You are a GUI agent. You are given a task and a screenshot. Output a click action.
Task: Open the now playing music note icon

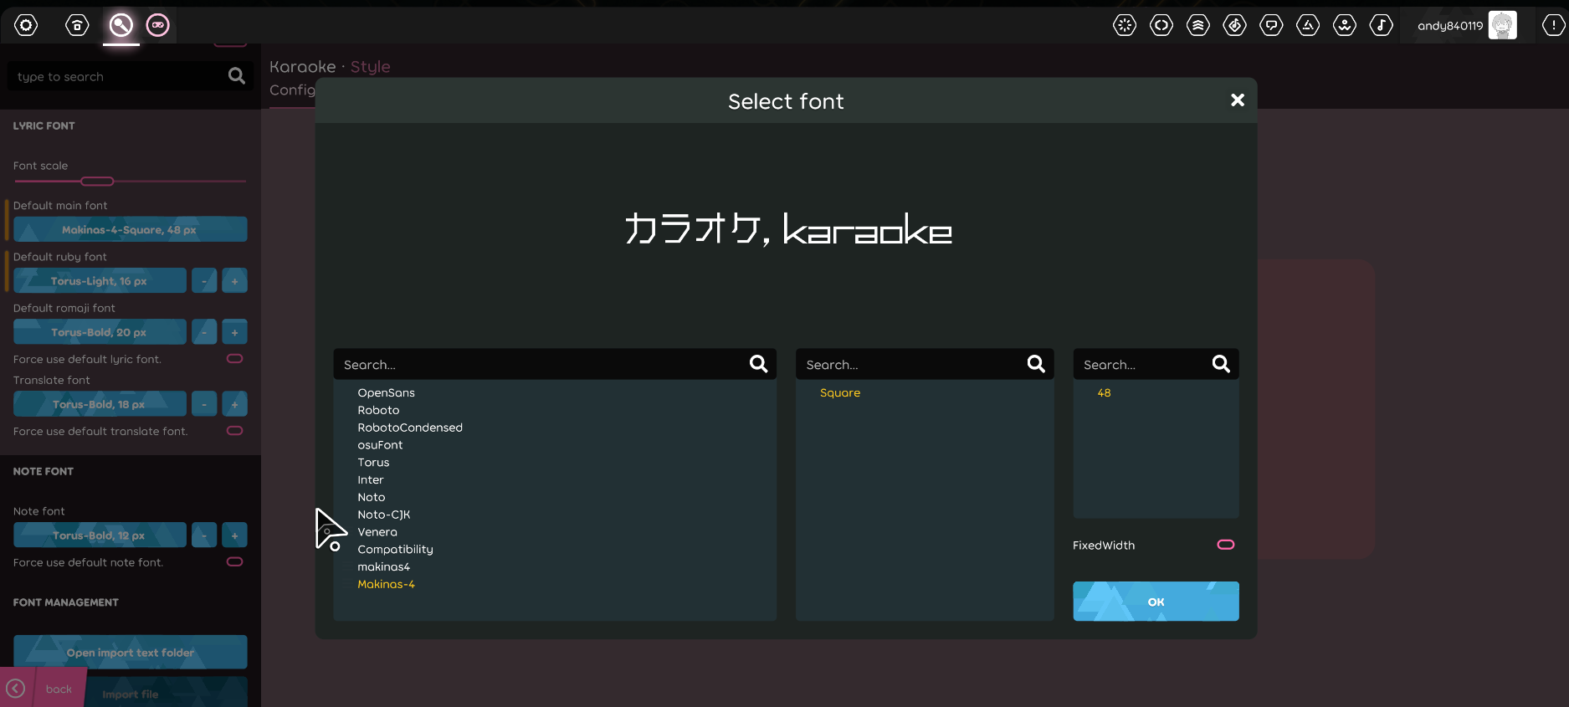[x=1381, y=25]
